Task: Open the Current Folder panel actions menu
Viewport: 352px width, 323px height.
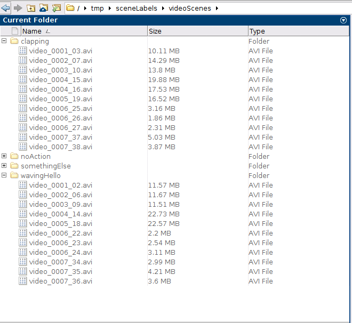Action: pos(343,20)
